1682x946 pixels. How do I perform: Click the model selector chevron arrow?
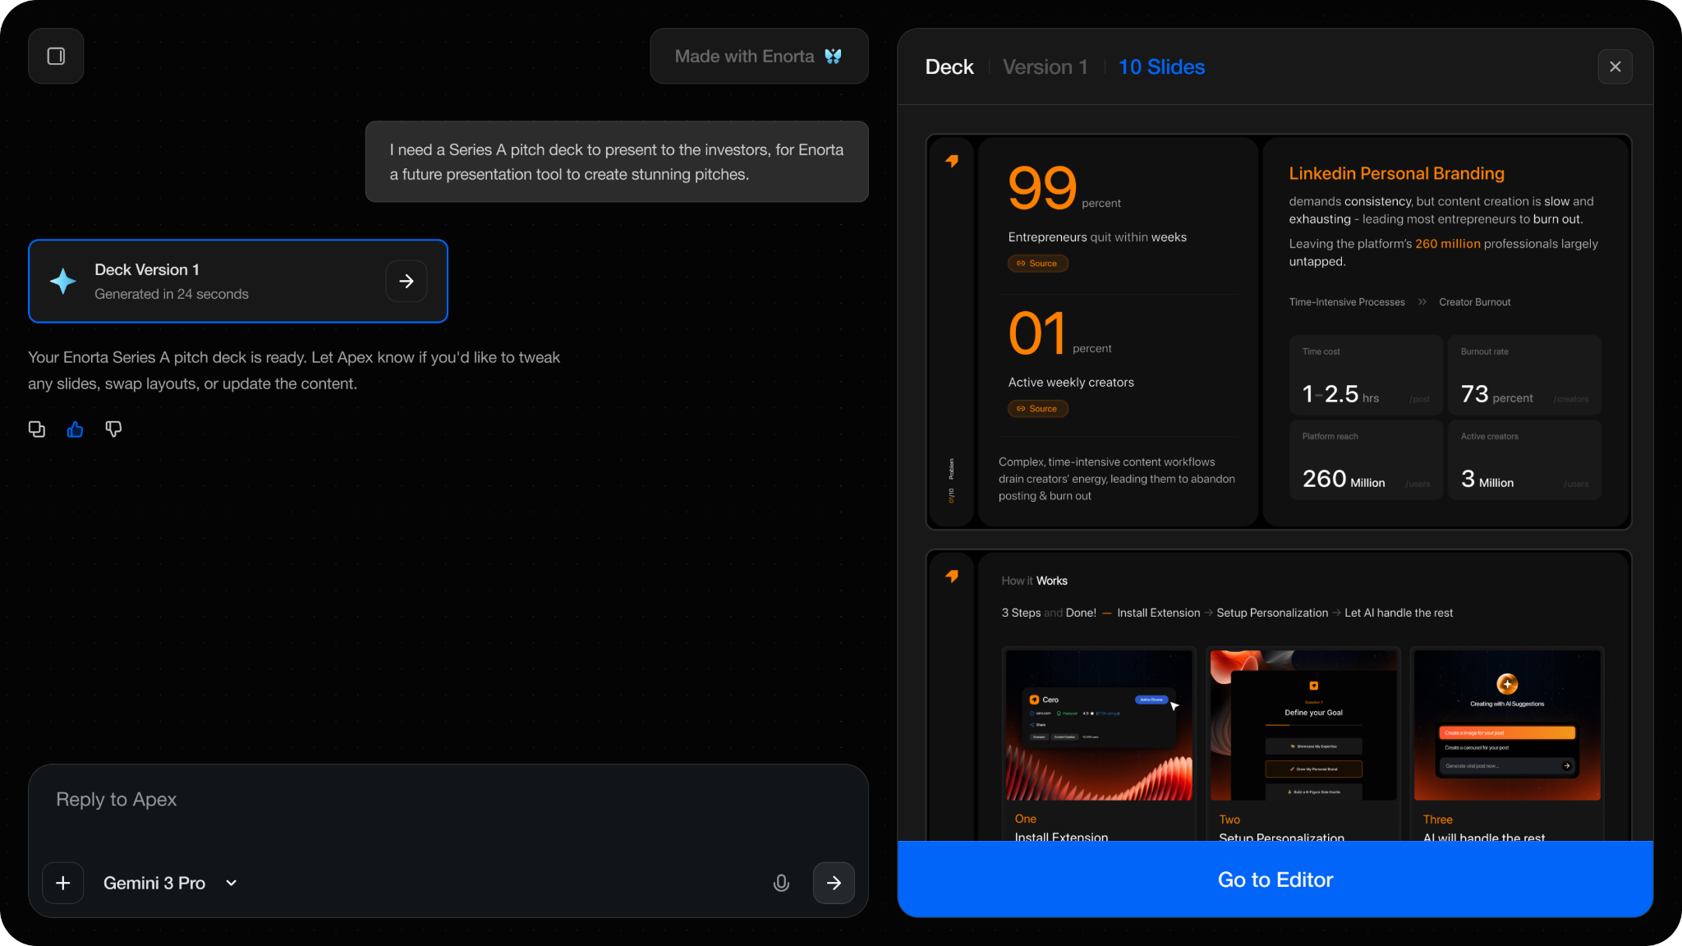(x=232, y=883)
